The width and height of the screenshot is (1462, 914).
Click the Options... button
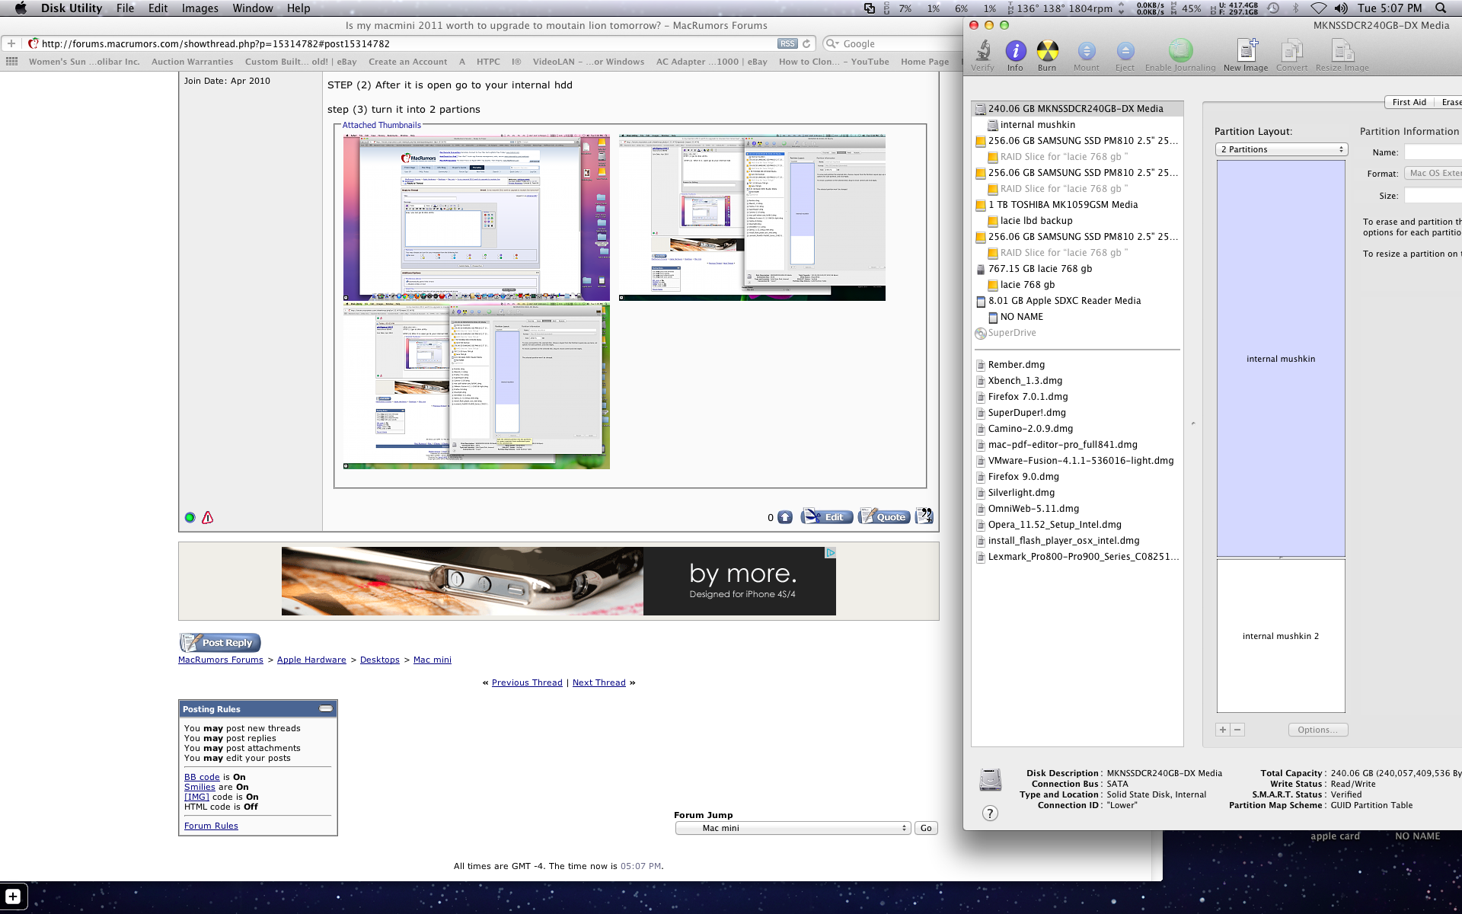click(x=1318, y=730)
